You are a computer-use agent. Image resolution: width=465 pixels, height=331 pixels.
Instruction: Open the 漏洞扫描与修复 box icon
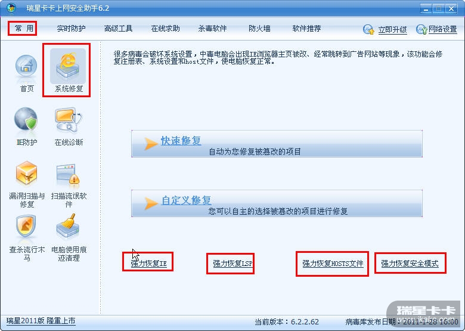[x=26, y=173]
